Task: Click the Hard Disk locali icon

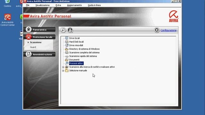Action: point(67,42)
